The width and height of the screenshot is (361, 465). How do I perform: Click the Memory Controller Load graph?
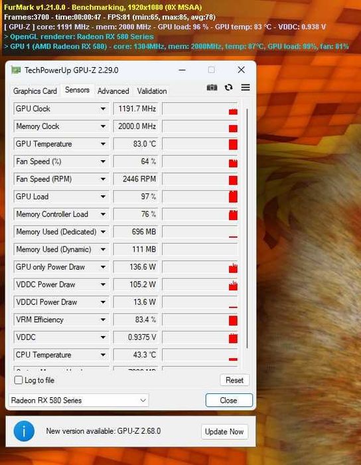click(200, 214)
